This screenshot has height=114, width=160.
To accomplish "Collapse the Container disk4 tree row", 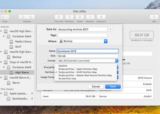I will (4, 36).
